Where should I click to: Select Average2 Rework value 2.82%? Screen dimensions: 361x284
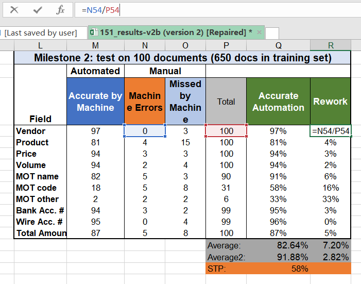(331, 257)
